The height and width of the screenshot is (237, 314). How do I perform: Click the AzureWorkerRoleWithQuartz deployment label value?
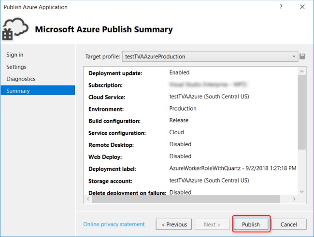[x=233, y=168]
